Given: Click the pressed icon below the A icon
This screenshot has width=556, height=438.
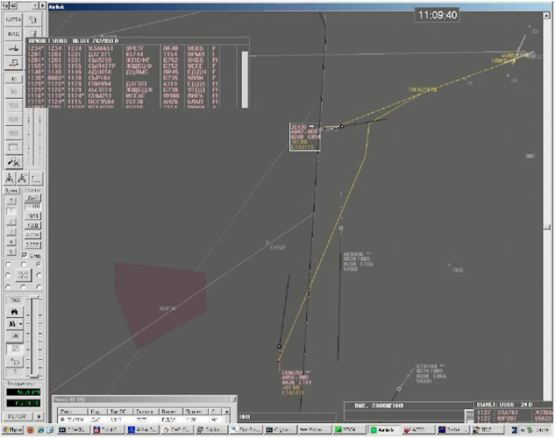Looking at the screenshot, I should [x=15, y=350].
